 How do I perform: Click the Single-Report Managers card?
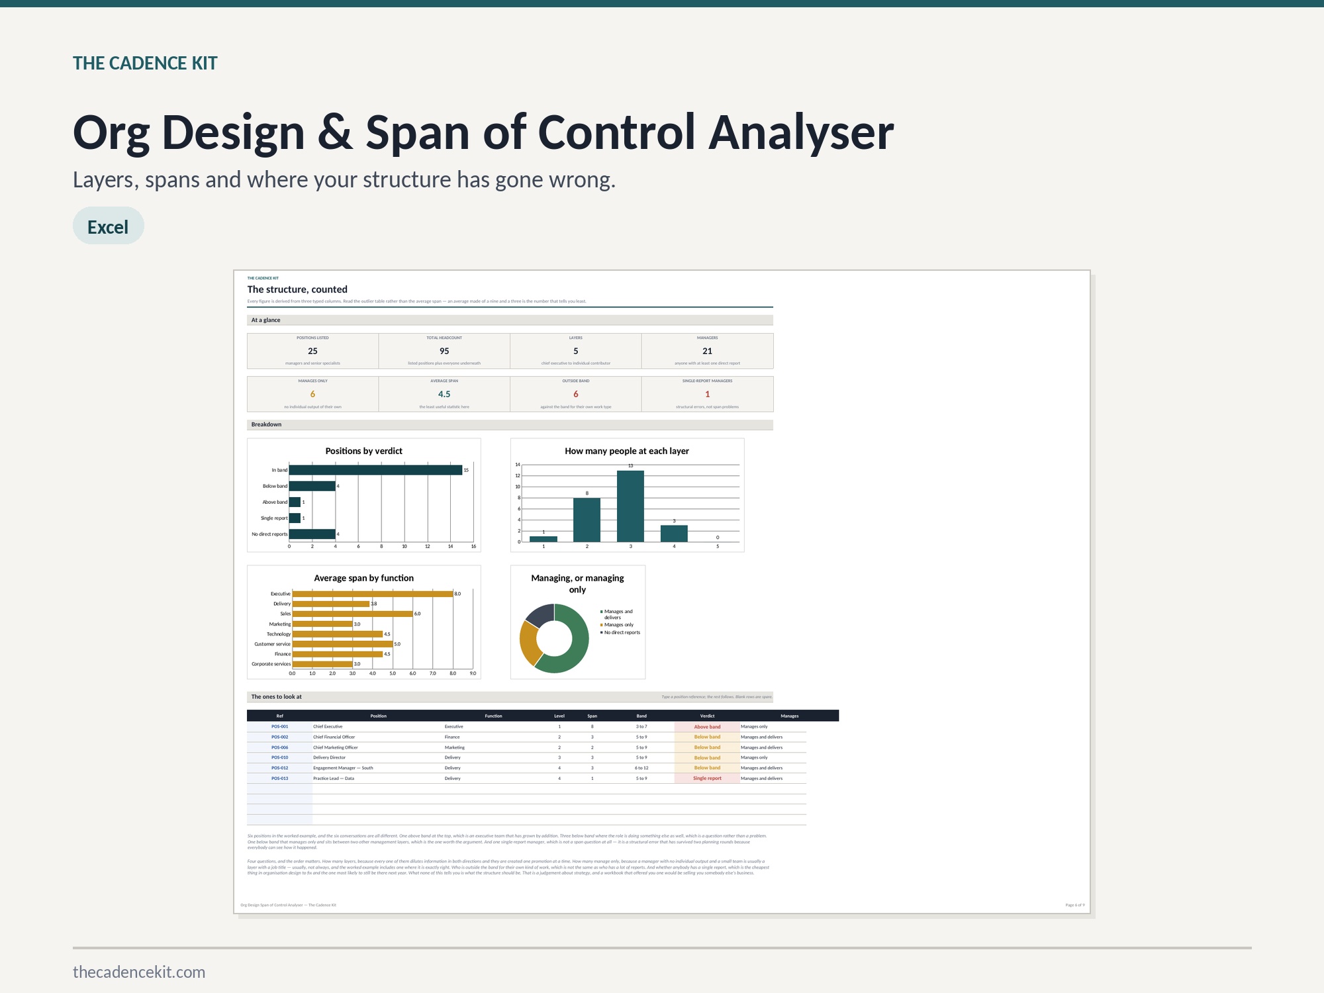[707, 394]
